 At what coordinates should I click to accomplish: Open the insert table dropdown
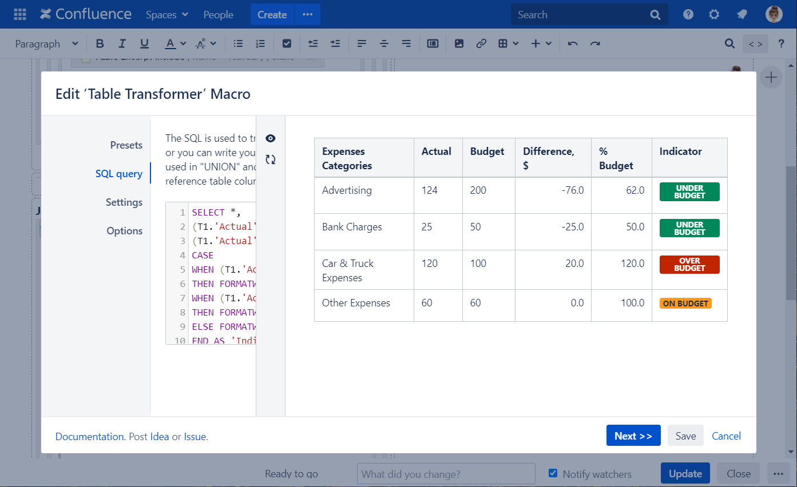point(508,43)
